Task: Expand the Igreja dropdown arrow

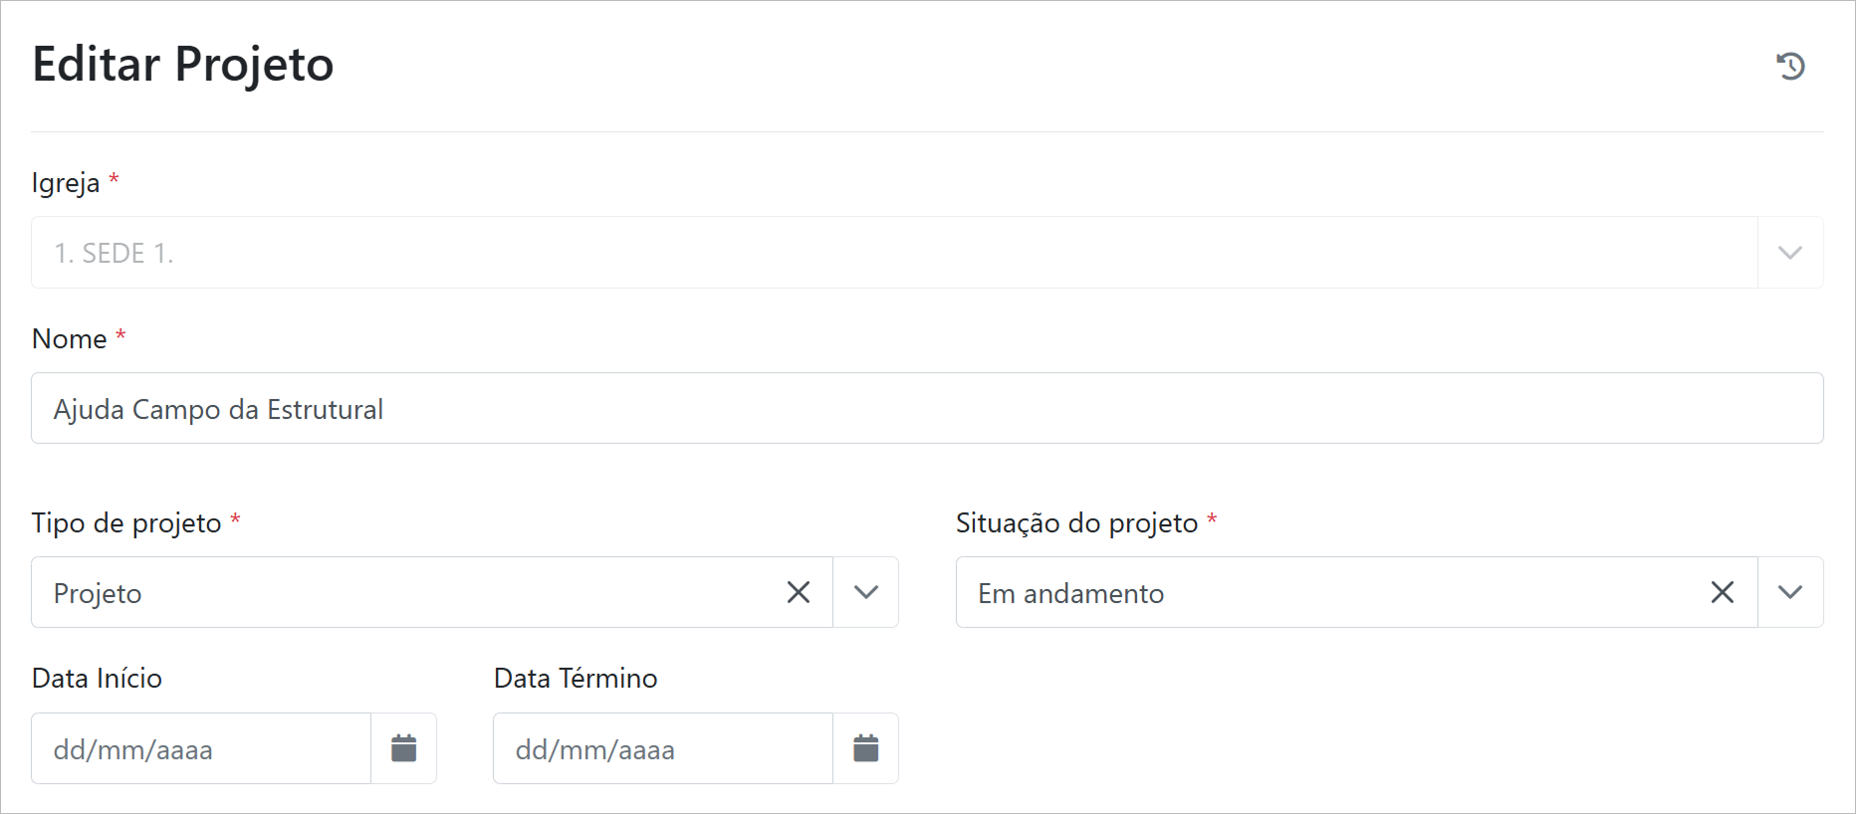Action: pyautogui.click(x=1789, y=253)
